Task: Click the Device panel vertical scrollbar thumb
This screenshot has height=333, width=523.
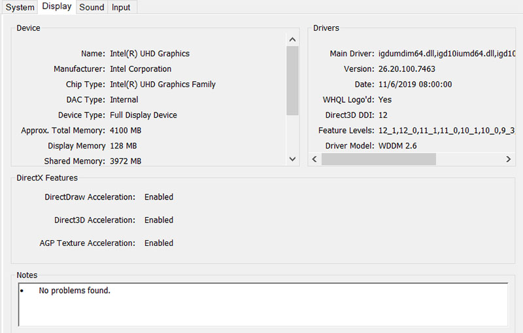Action: 293,80
